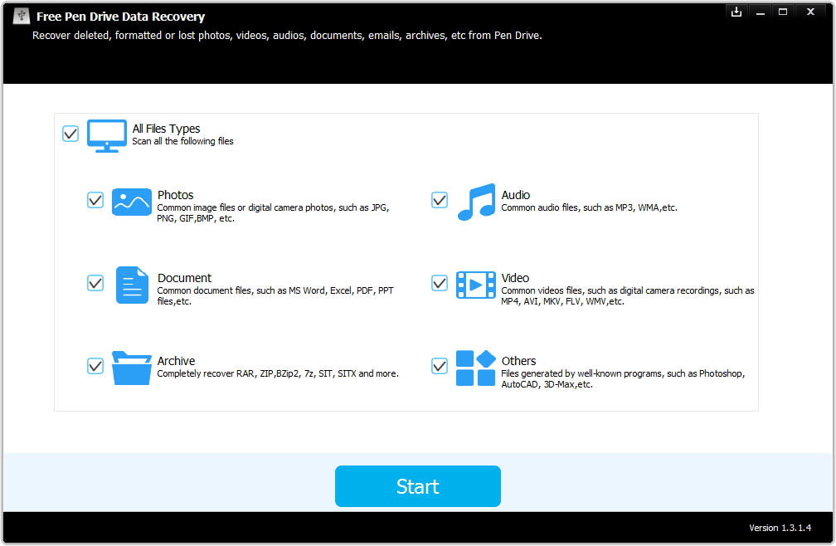Uncheck the Others checkbox

point(440,366)
